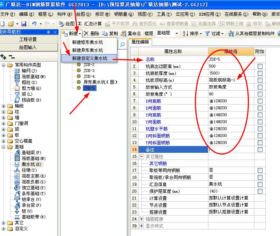Undo last action with undo arrow
This screenshot has width=280, height=236.
coord(34,24)
